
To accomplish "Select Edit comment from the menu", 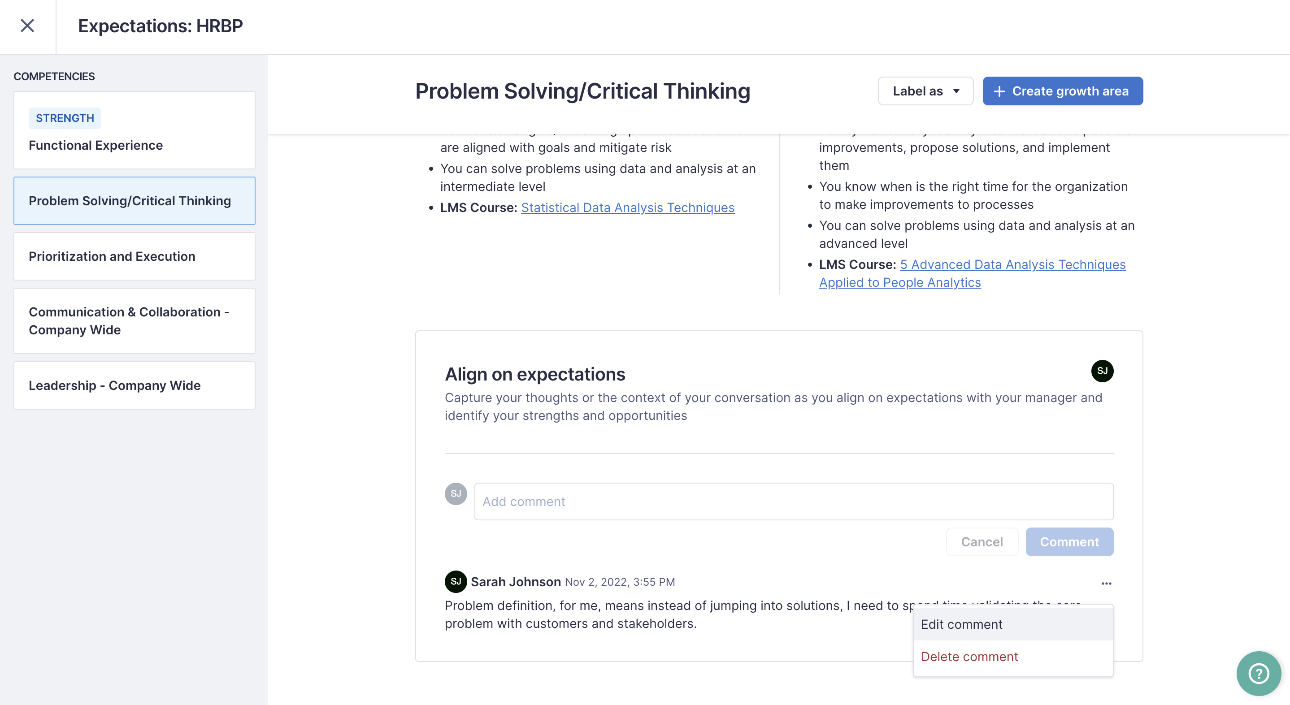I will coord(1013,624).
